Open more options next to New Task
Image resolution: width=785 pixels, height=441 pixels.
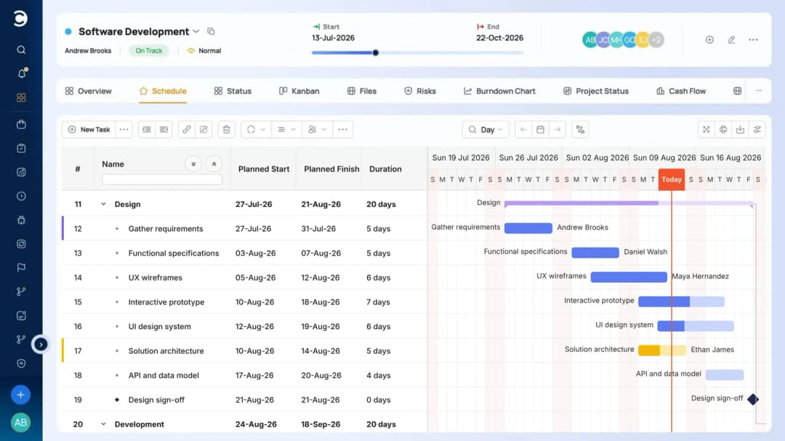click(x=124, y=129)
